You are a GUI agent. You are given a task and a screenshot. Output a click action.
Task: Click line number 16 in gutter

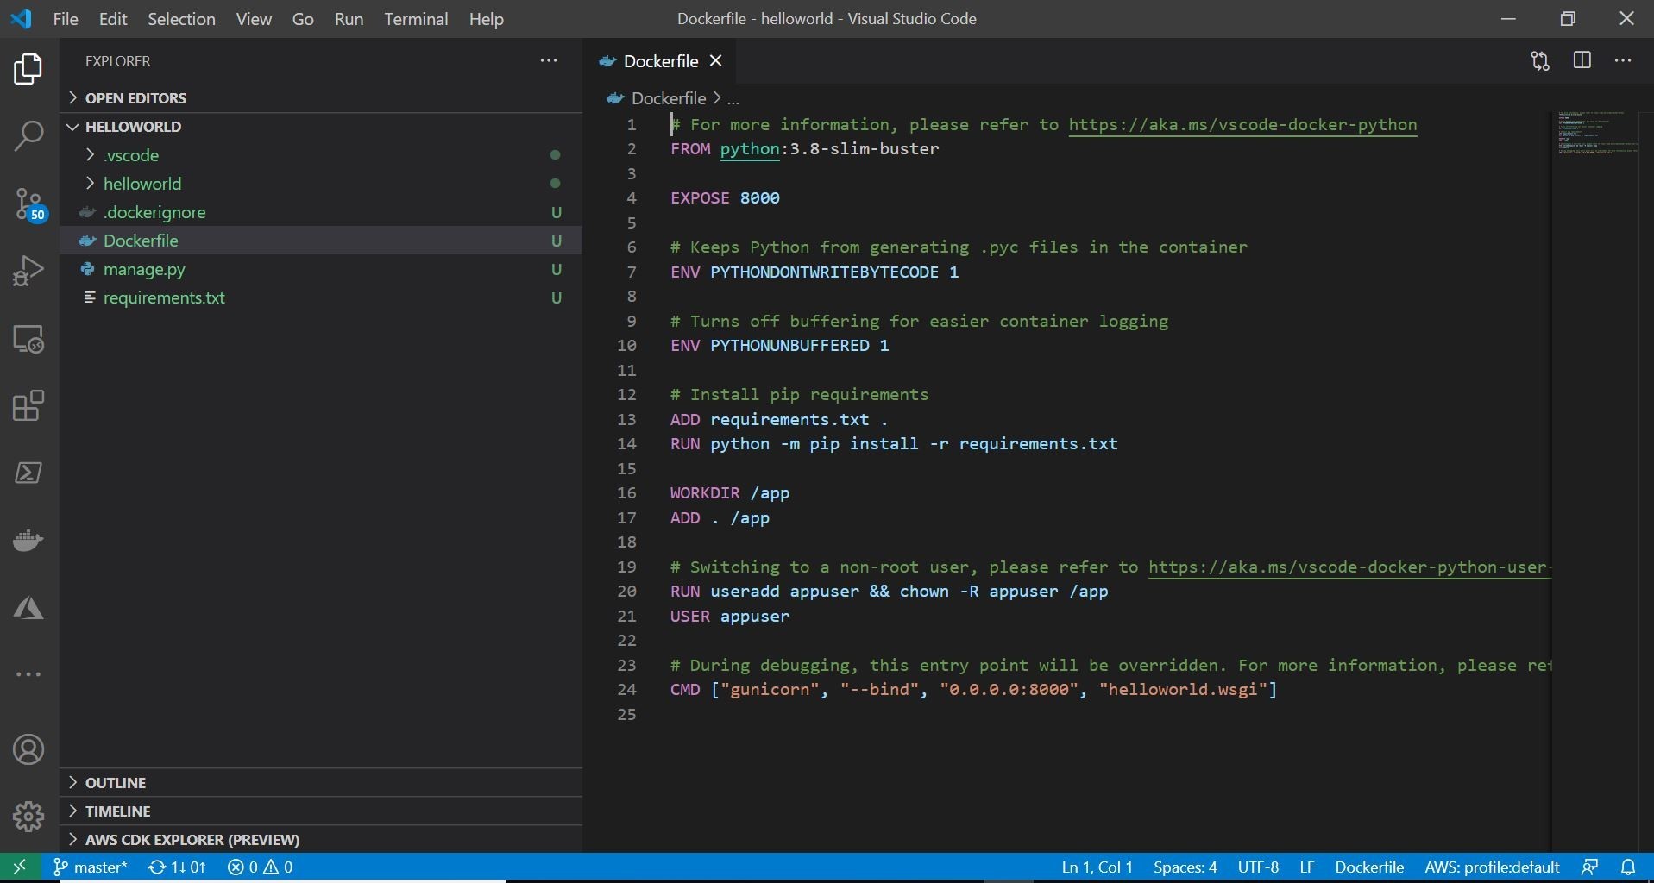pos(626,493)
